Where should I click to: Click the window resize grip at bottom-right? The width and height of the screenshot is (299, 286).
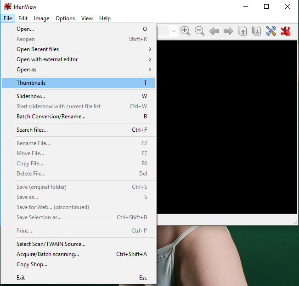[x=295, y=222]
